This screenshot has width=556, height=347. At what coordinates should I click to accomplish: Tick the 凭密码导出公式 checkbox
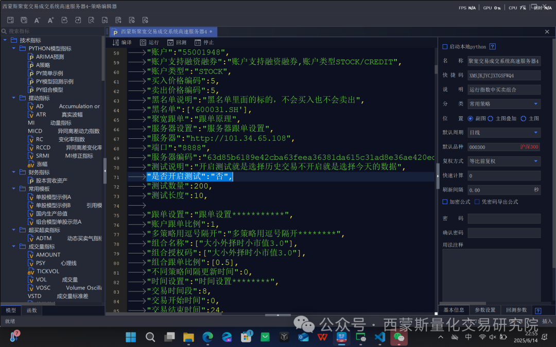(x=477, y=202)
